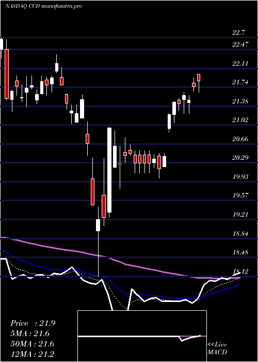Click the 20.29 price level label
The height and width of the screenshot is (362, 258).
(x=240, y=158)
